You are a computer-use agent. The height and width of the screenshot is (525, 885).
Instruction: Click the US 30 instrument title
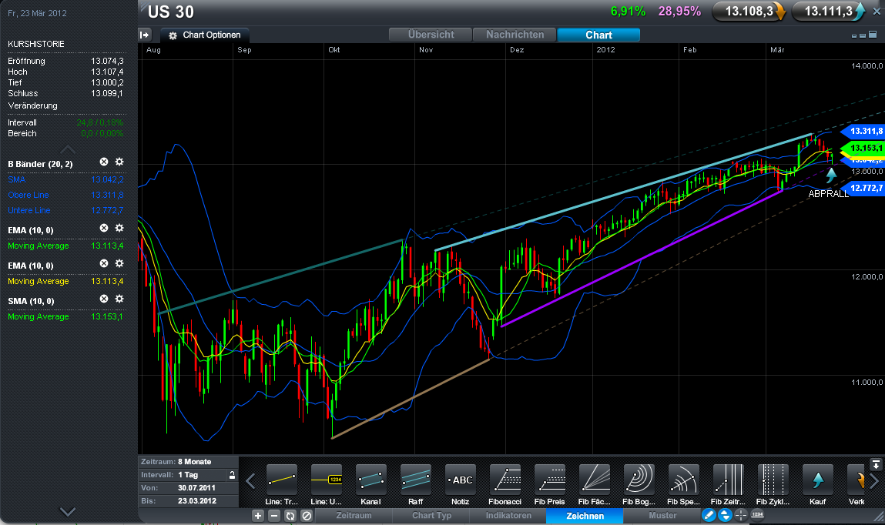tap(170, 12)
